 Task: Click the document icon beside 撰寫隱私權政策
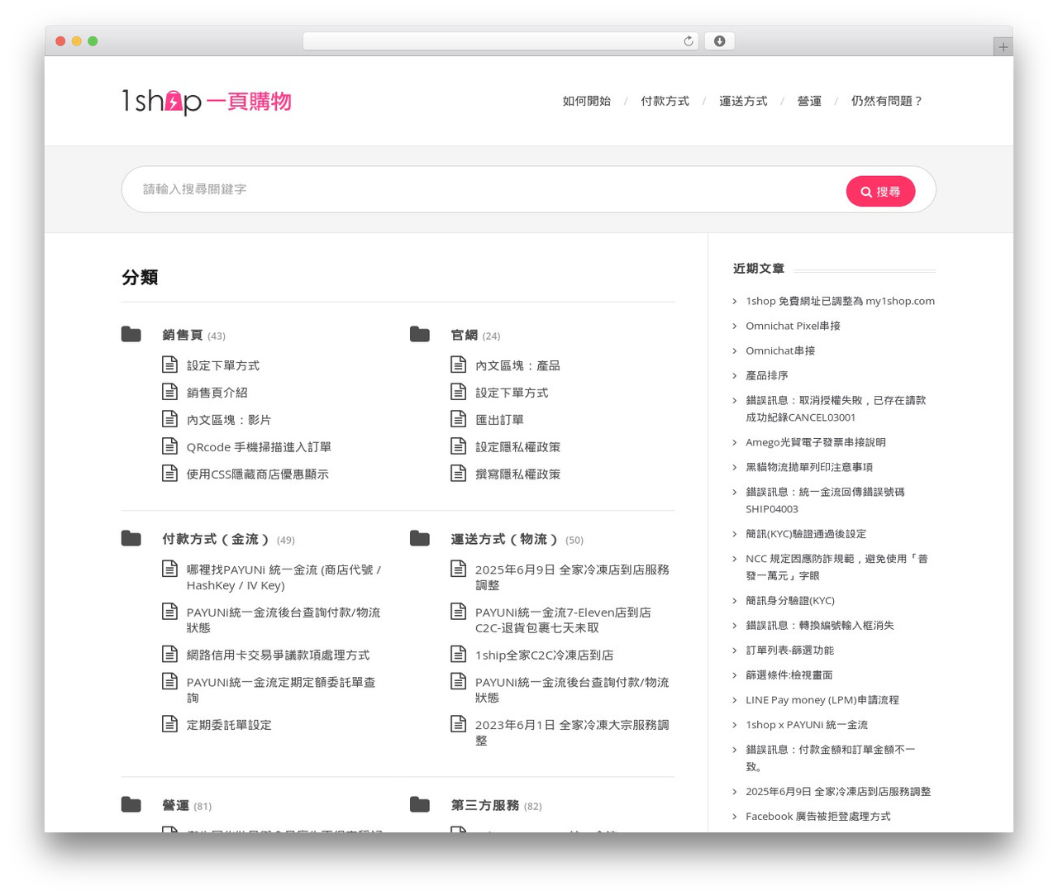click(459, 474)
